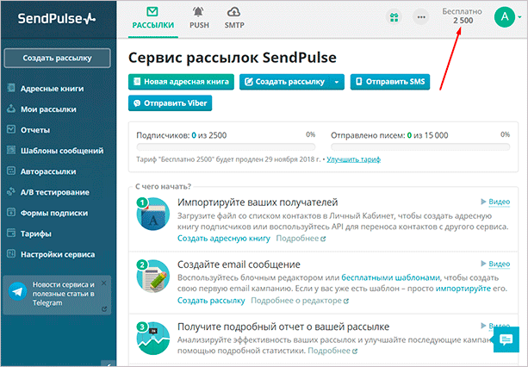Click the Шаблоны сообщений sidebar icon
528x367 pixels.
click(11, 150)
